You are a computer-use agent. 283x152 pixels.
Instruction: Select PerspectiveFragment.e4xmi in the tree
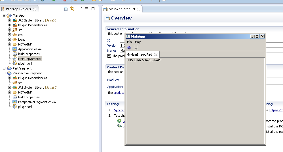[37, 102]
